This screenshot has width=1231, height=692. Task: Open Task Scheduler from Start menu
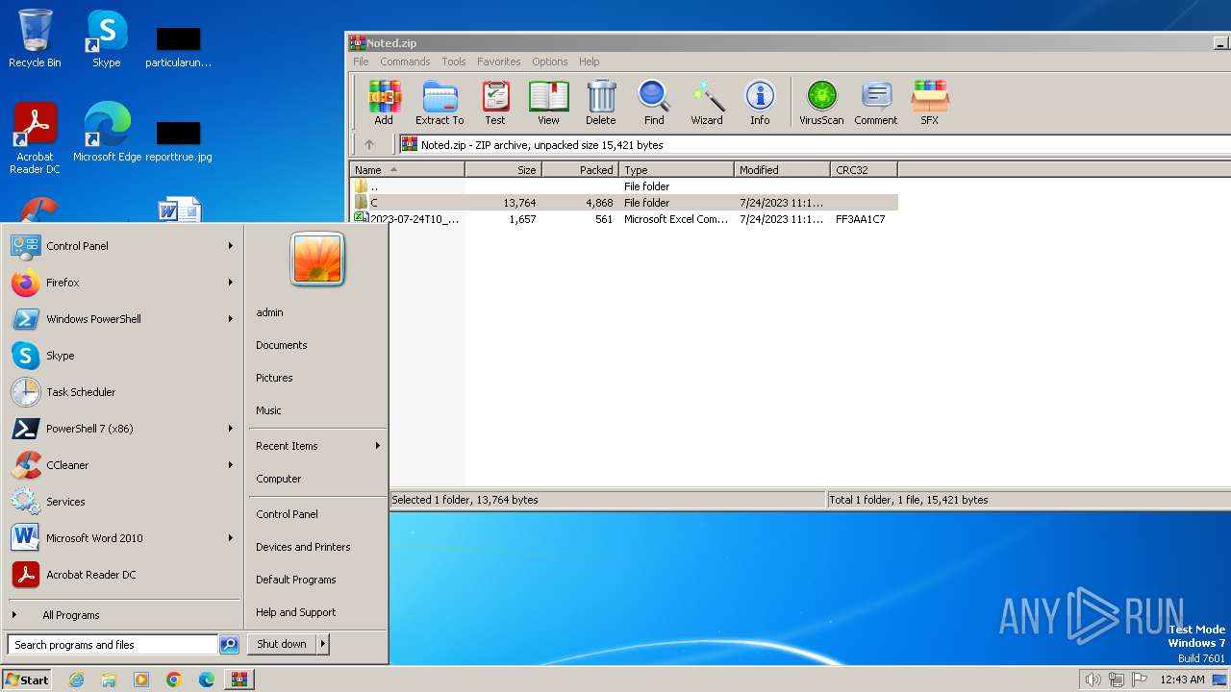coord(122,392)
